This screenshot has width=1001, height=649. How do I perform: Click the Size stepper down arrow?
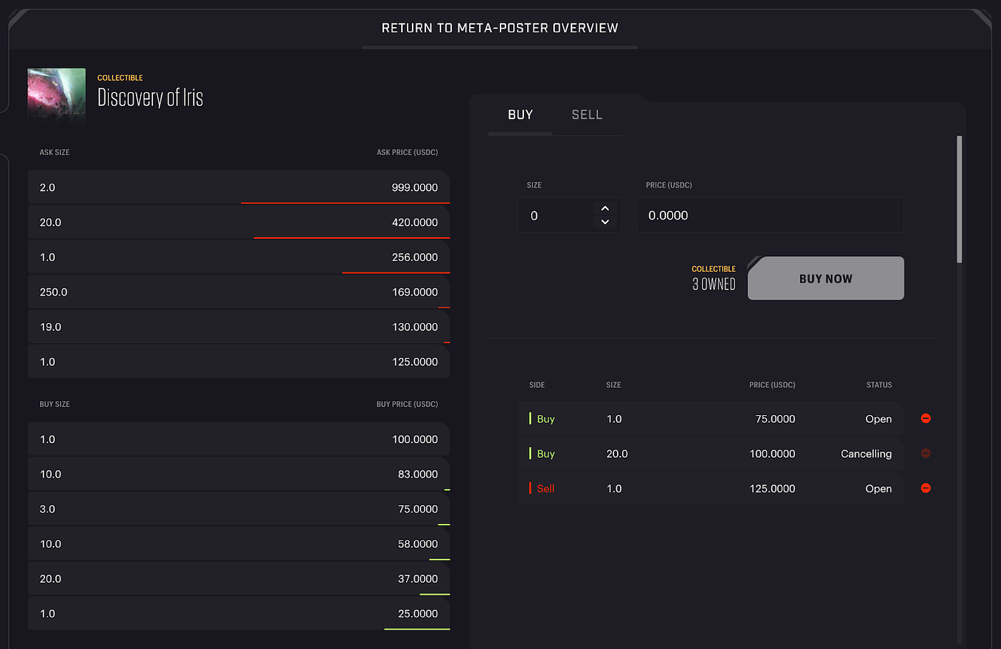(x=605, y=222)
